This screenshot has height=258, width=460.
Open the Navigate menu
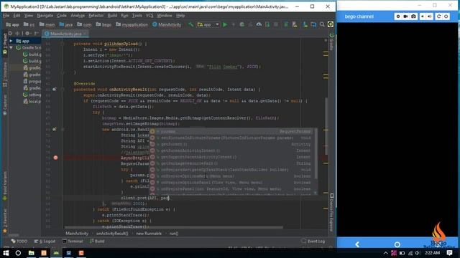[45, 16]
